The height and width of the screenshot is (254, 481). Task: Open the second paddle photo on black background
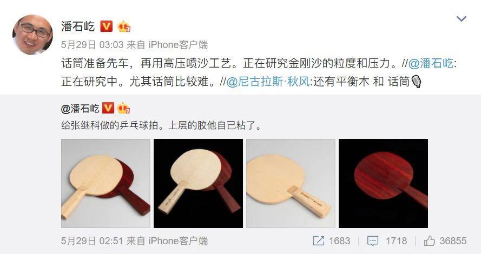tap(198, 183)
